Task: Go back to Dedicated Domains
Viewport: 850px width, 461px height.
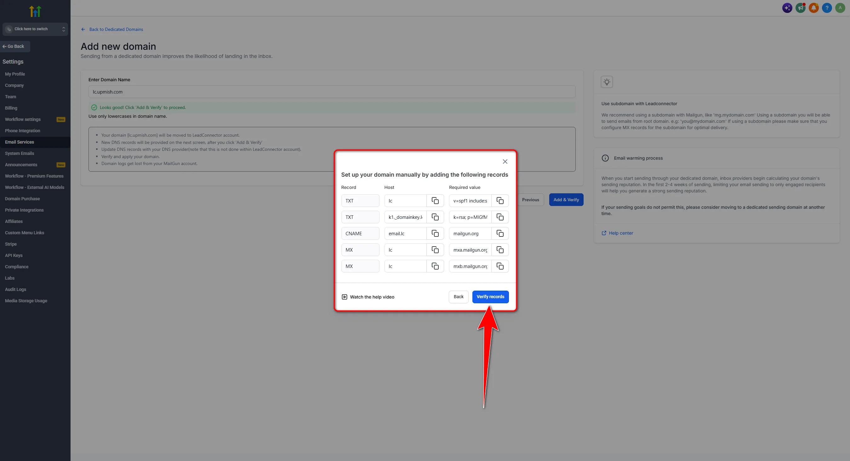Action: click(x=112, y=29)
